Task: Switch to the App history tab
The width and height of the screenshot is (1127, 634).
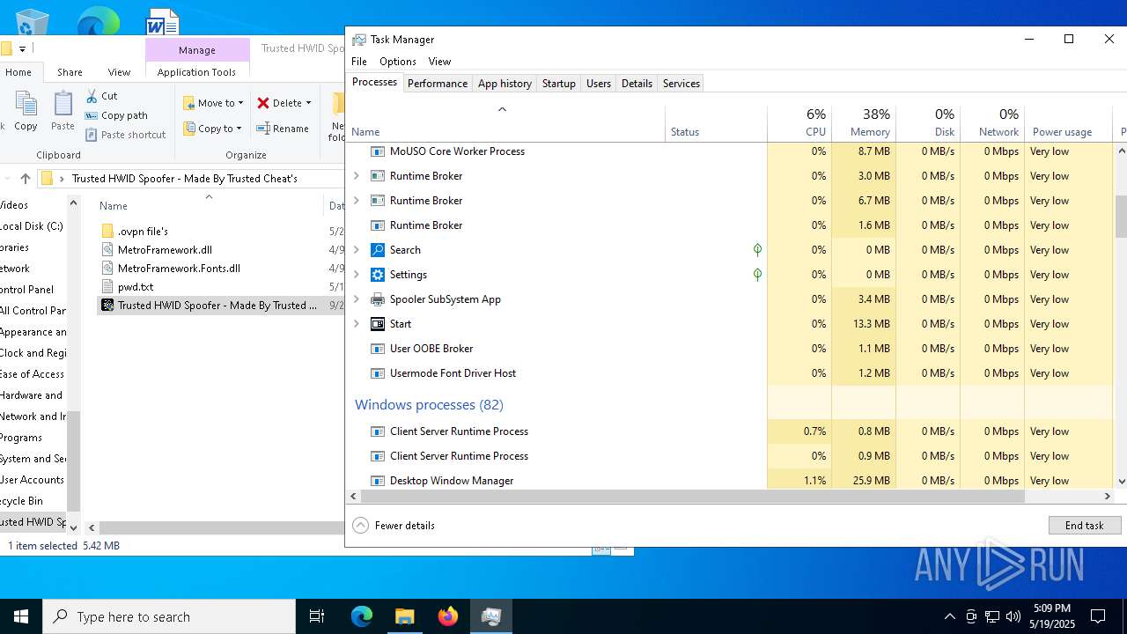Action: point(505,84)
